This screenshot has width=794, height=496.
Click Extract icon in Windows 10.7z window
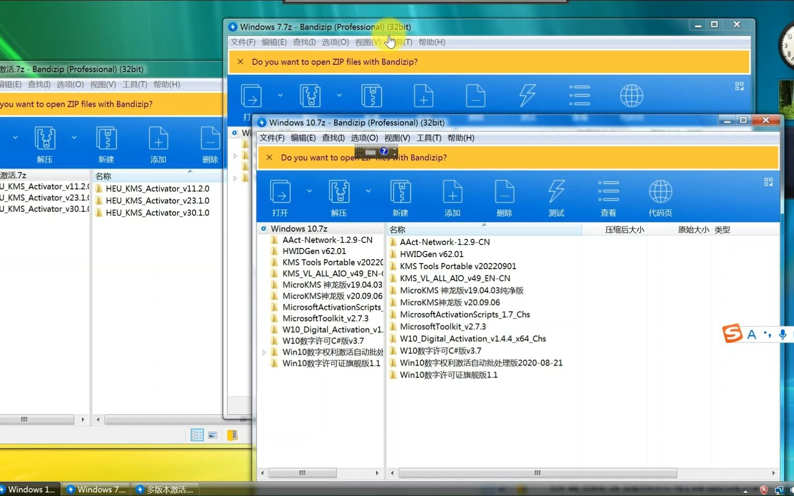click(x=339, y=192)
